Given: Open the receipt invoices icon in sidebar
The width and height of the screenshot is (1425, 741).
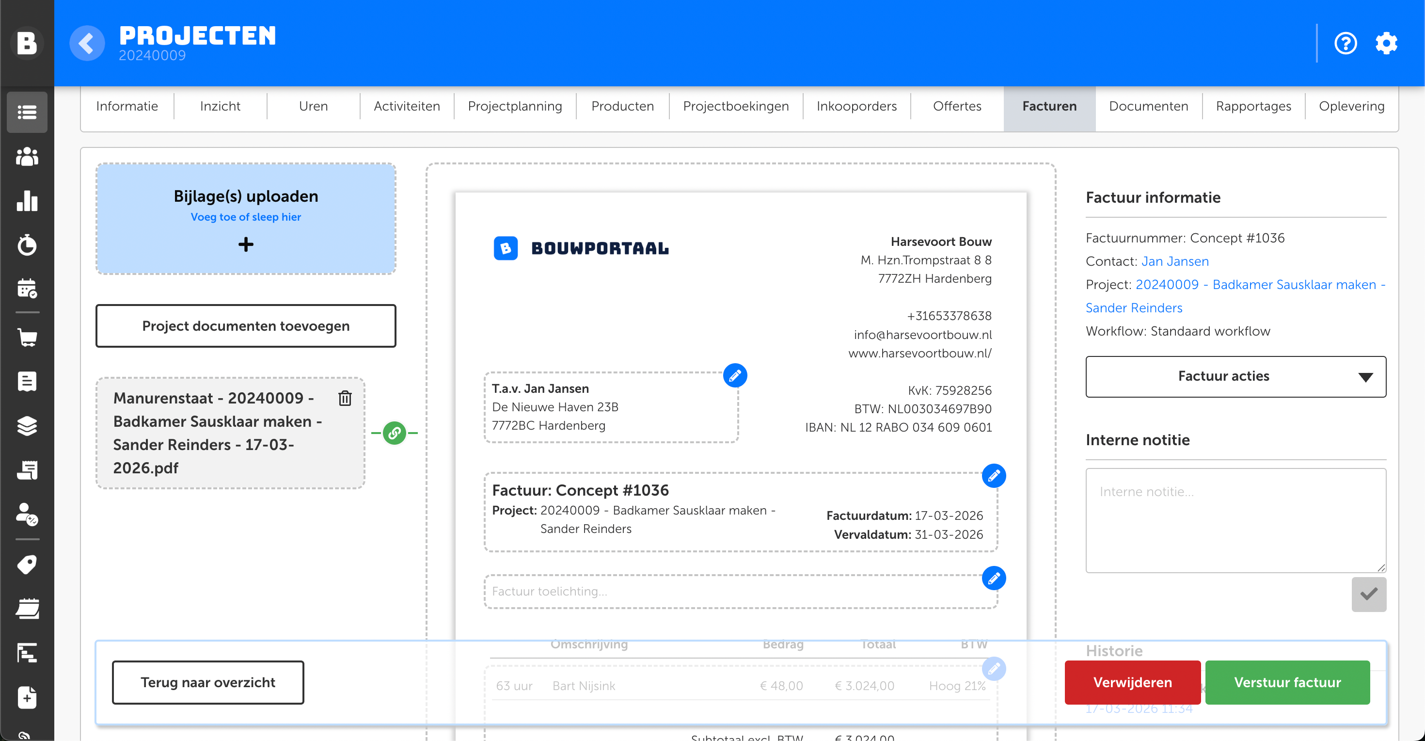Looking at the screenshot, I should click(x=27, y=470).
